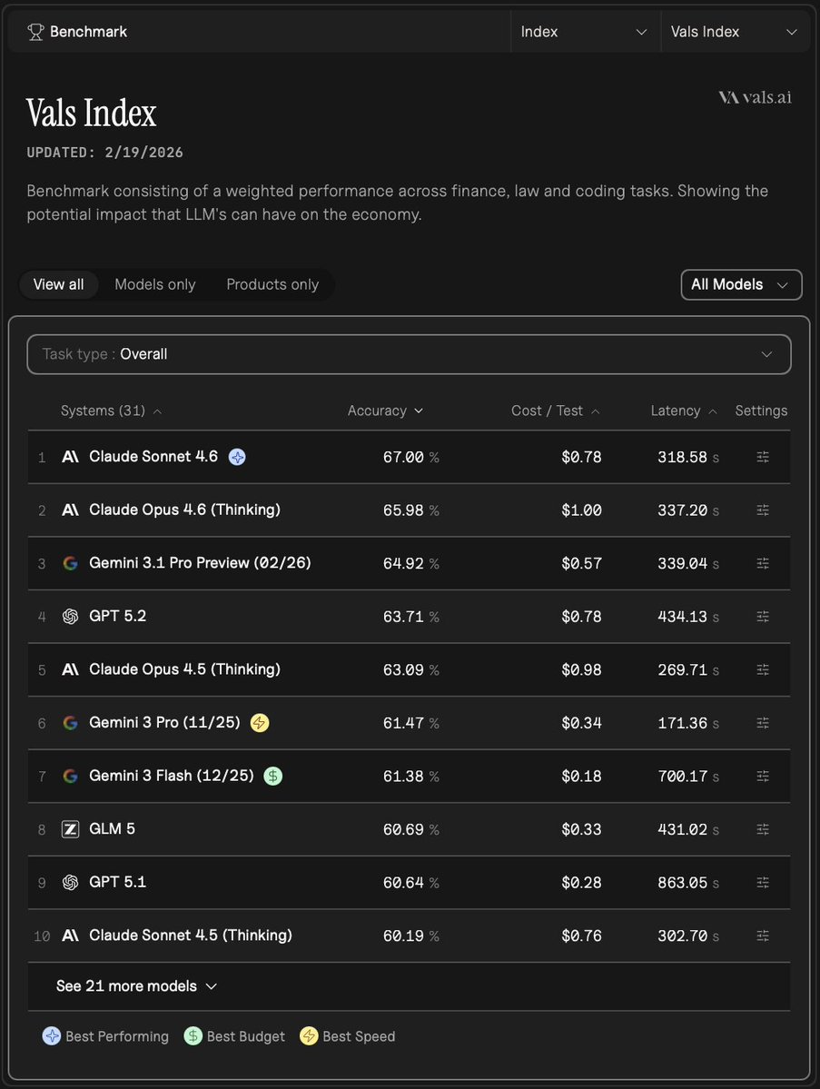Viewport: 820px width, 1089px height.
Task: Click accuracy value 60.69 %
Action: [411, 829]
